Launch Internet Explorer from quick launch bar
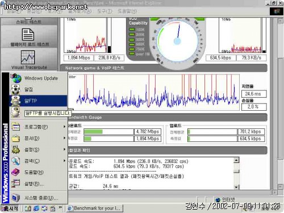This screenshot has width=284, height=213. [36, 208]
